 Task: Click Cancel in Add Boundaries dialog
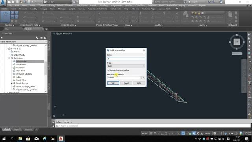pos(126,83)
